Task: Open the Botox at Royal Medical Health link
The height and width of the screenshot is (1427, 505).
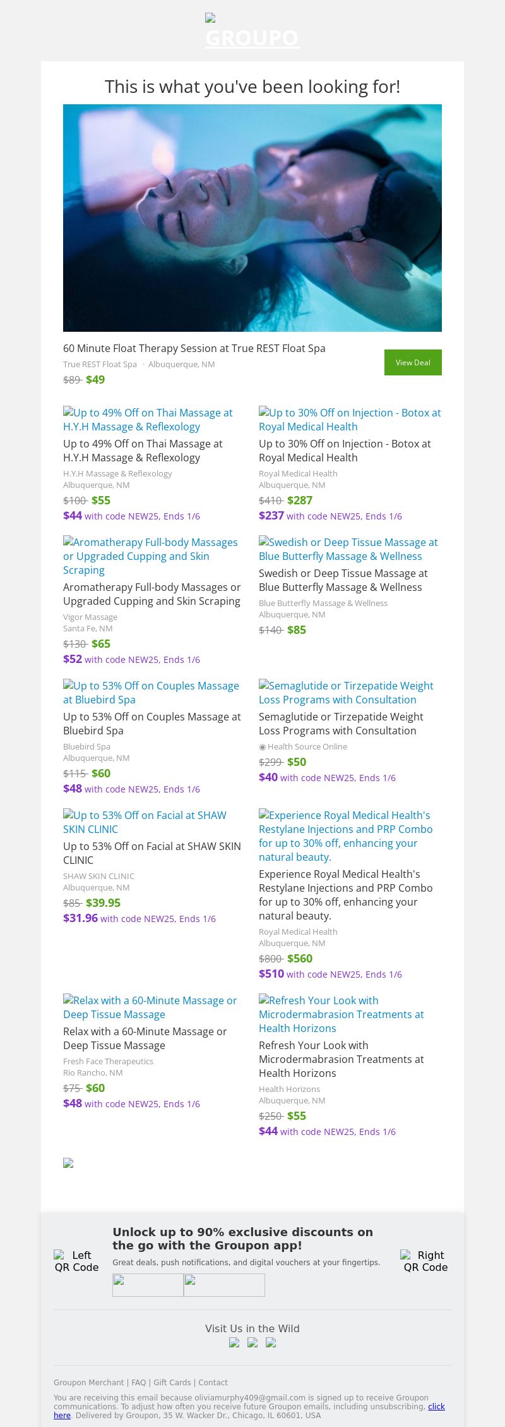Action: coord(350,420)
